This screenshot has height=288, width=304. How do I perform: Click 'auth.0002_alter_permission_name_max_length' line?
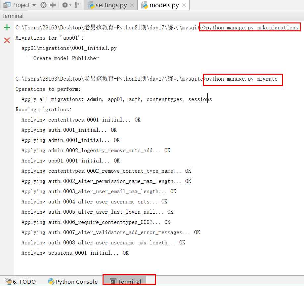click(106, 181)
